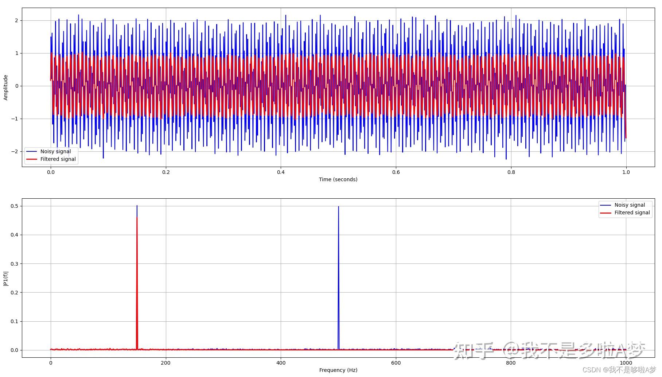Click the 400 tick label on frequency axis
The height and width of the screenshot is (377, 662).
(x=281, y=363)
